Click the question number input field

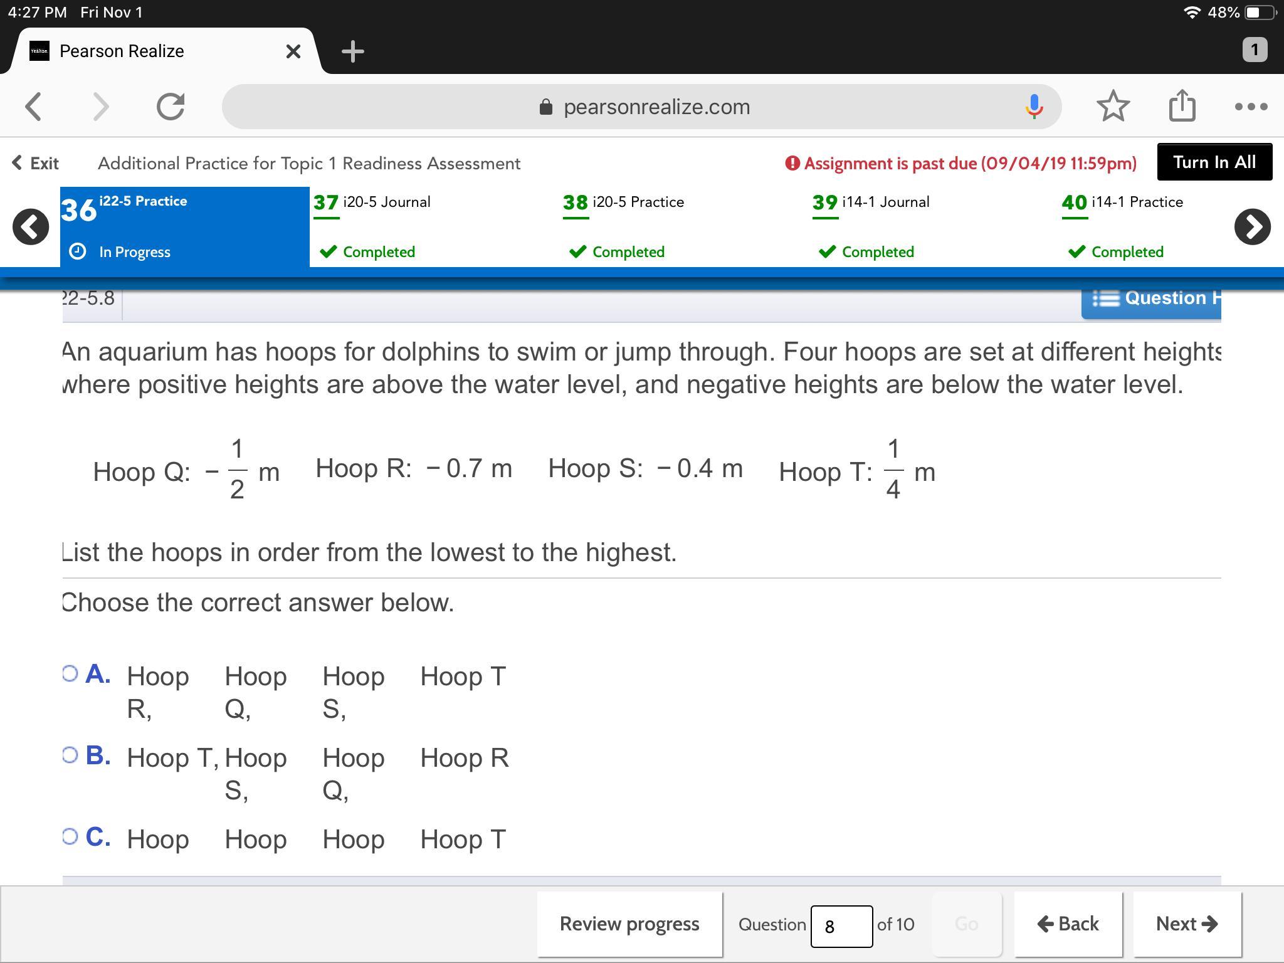841,925
